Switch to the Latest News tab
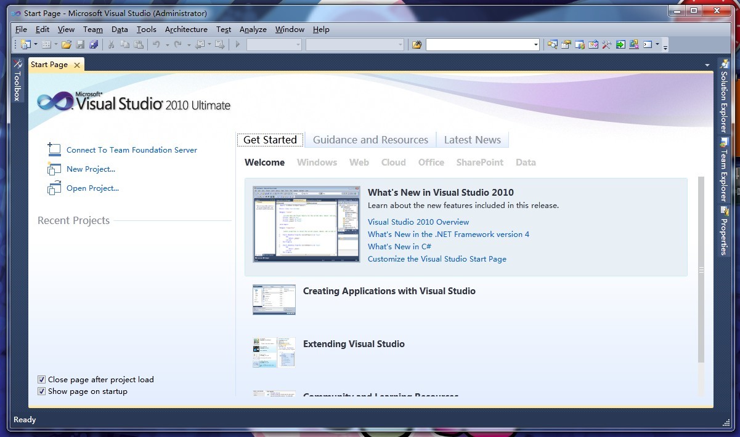740x437 pixels. click(472, 140)
